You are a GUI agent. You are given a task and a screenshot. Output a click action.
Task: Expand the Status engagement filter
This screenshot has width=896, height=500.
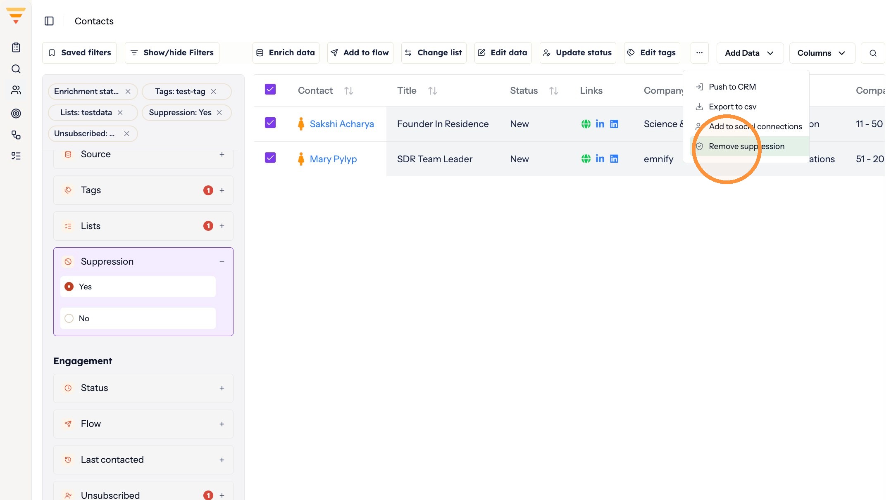[x=222, y=388]
